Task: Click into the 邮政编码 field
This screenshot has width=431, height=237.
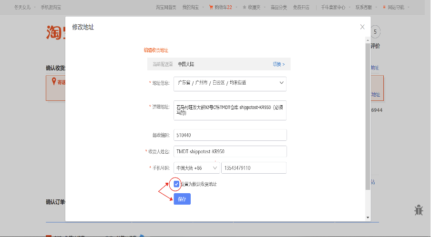Action: click(230, 135)
